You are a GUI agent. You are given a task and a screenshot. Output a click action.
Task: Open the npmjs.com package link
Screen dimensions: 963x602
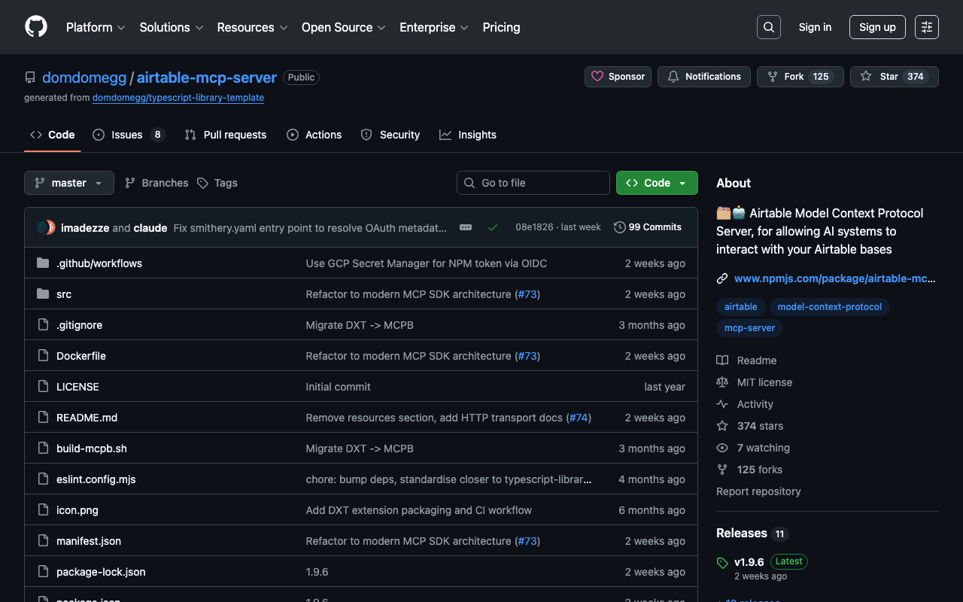pos(834,278)
